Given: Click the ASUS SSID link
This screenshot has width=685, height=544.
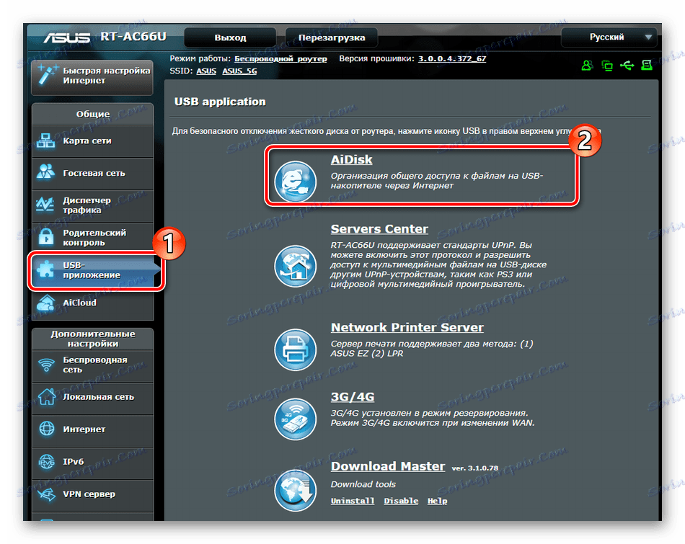Looking at the screenshot, I should pyautogui.click(x=206, y=71).
